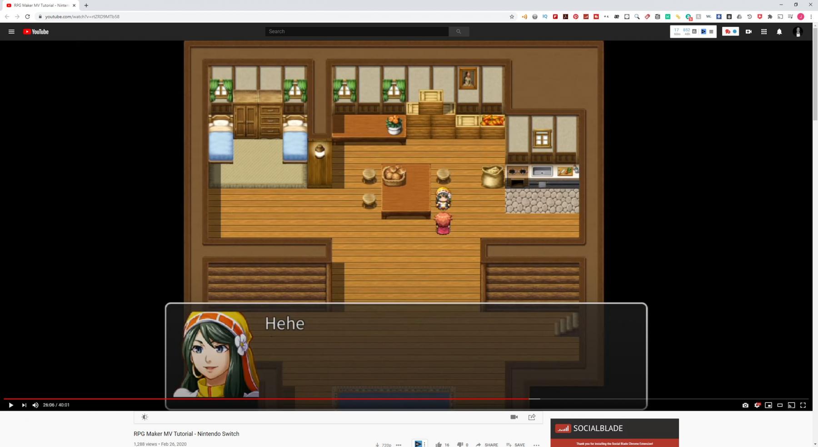Take a video screenshot with camera icon

coord(745,405)
